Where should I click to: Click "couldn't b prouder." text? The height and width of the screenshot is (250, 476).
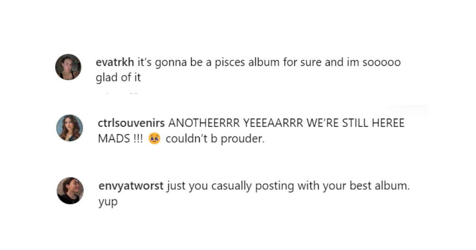(215, 139)
